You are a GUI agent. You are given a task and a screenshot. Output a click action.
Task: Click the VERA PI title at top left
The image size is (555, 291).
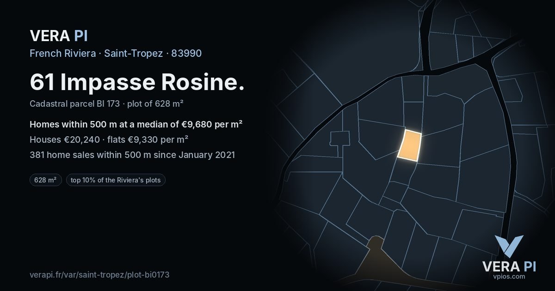59,36
